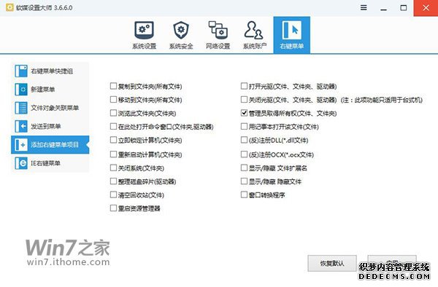Click the IE右键菜单 icon
Viewport: 438px width, 287px height.
pos(21,163)
